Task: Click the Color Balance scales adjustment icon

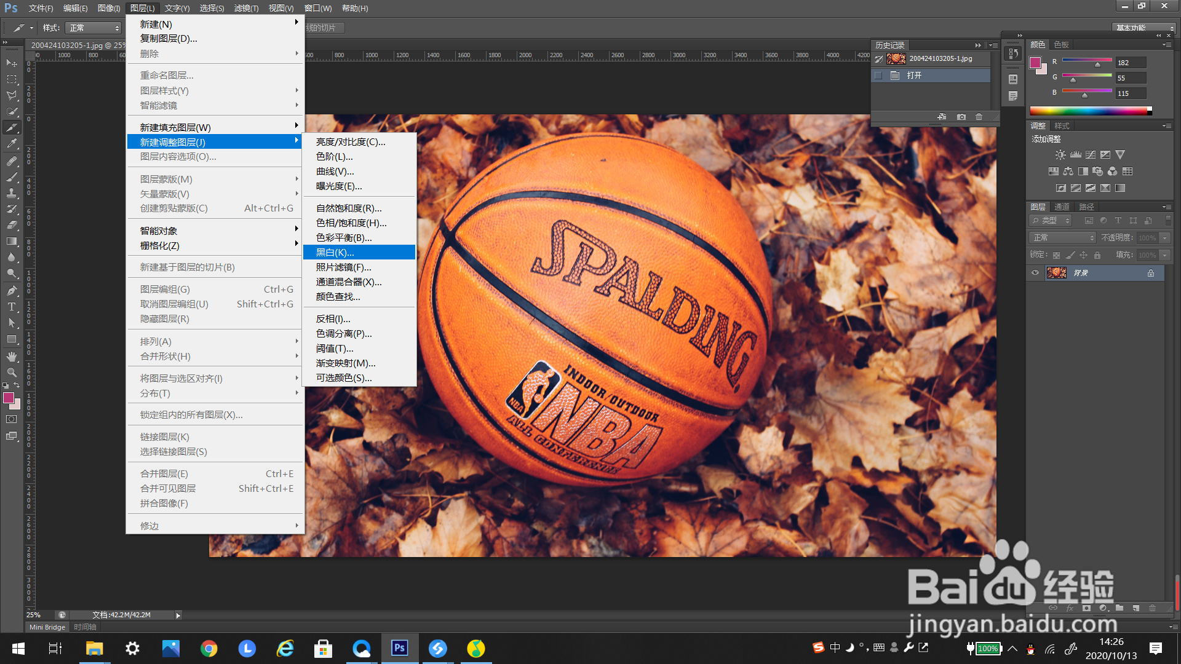Action: pyautogui.click(x=1068, y=172)
